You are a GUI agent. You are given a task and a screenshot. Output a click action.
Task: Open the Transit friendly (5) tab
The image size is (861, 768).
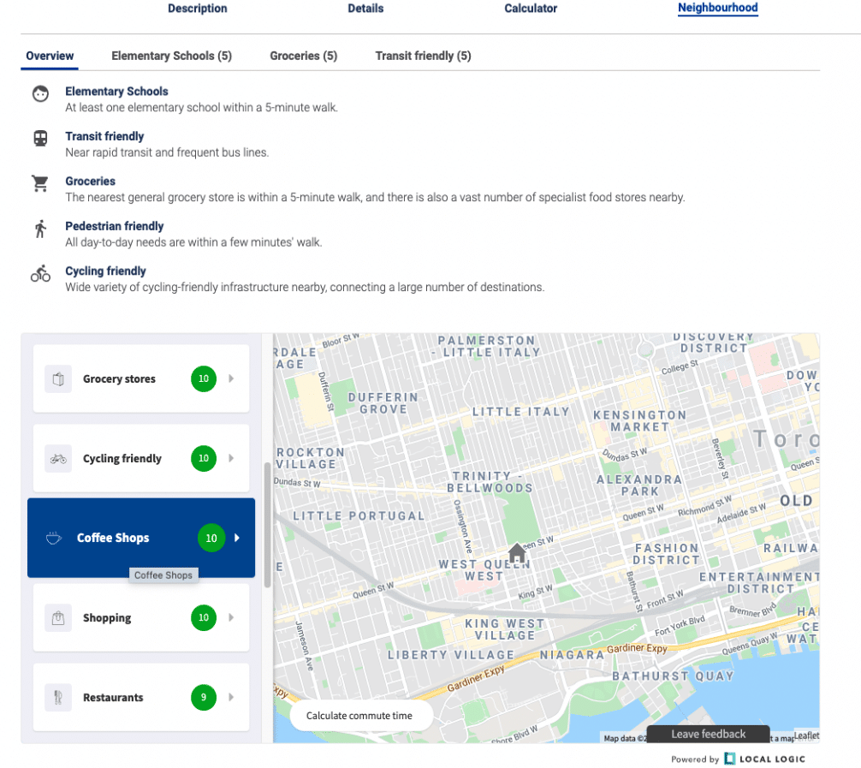tap(423, 56)
